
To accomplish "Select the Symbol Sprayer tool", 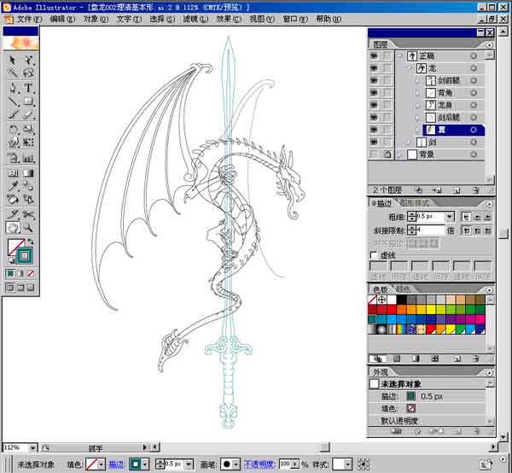I will (13, 159).
